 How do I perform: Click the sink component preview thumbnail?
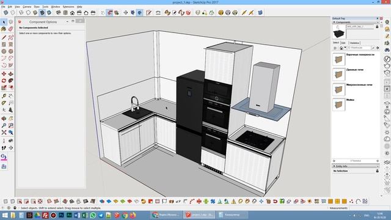tap(339, 32)
